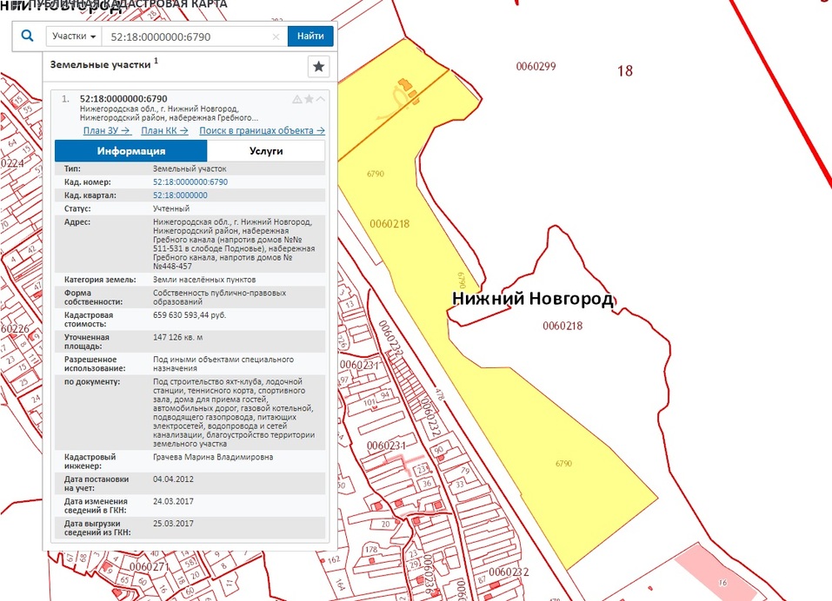Add parcel to favorites with small star
The height and width of the screenshot is (601, 832).
[309, 99]
